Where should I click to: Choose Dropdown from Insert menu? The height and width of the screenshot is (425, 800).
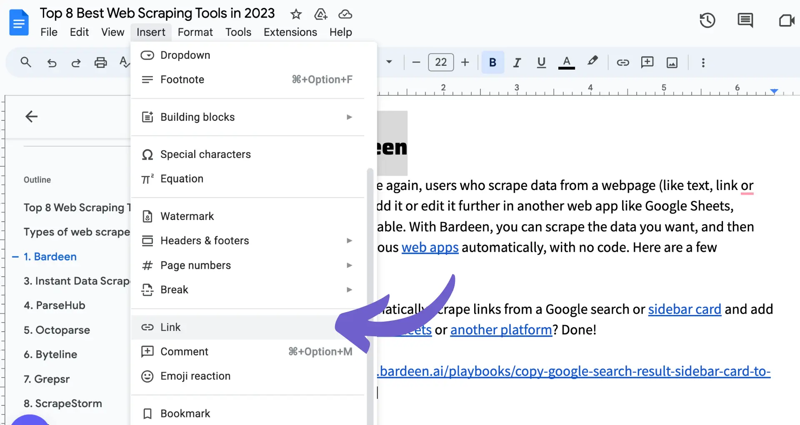coord(247,55)
